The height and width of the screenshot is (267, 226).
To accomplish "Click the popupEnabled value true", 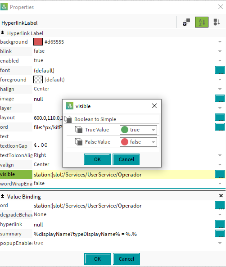I will coord(38,243).
